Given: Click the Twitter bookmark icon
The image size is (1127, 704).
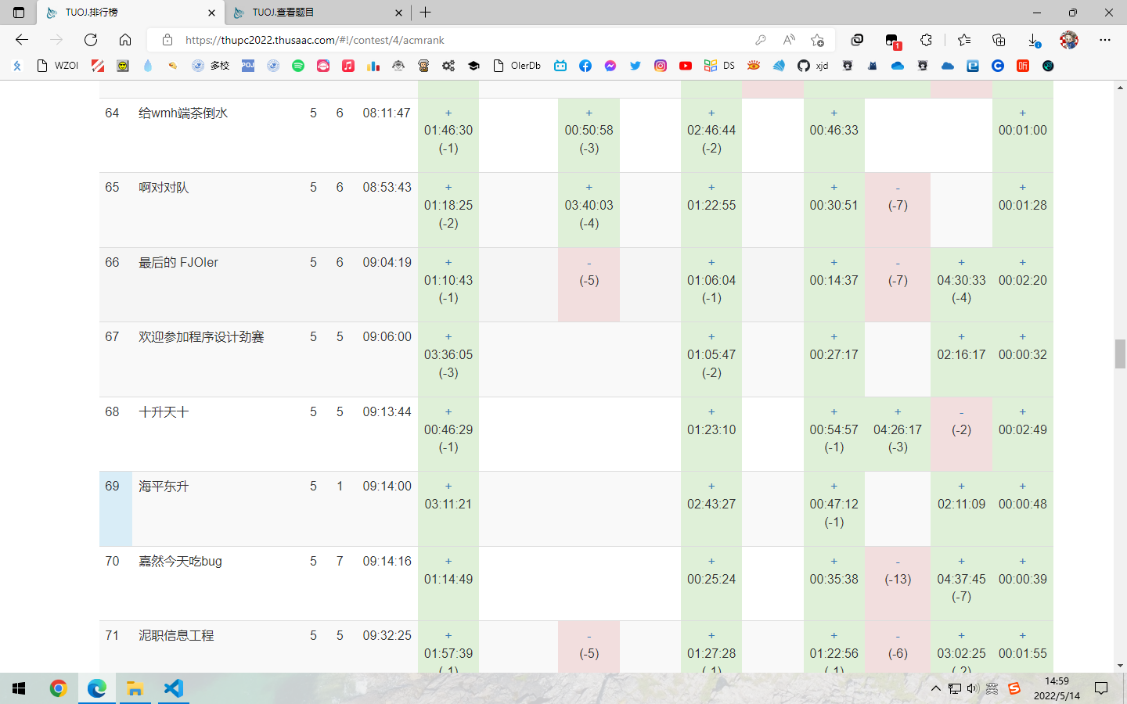Looking at the screenshot, I should pyautogui.click(x=636, y=66).
